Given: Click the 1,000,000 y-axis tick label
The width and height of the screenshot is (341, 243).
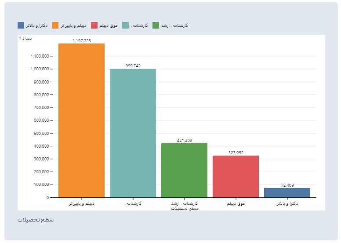Looking at the screenshot, I should click(40, 69).
